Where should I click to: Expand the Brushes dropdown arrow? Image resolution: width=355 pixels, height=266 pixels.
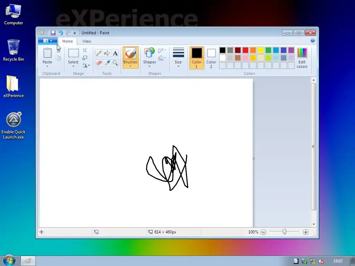click(x=131, y=66)
